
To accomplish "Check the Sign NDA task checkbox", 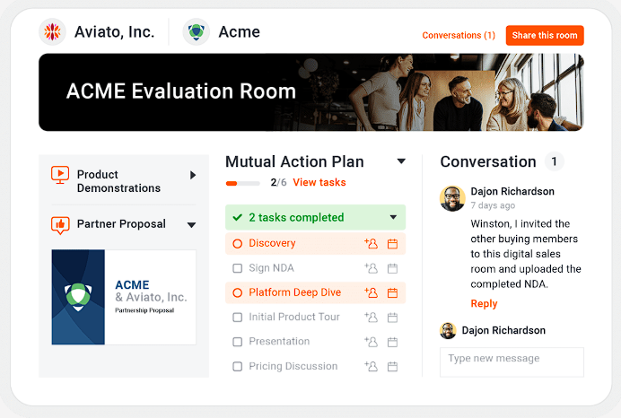I will point(238,268).
